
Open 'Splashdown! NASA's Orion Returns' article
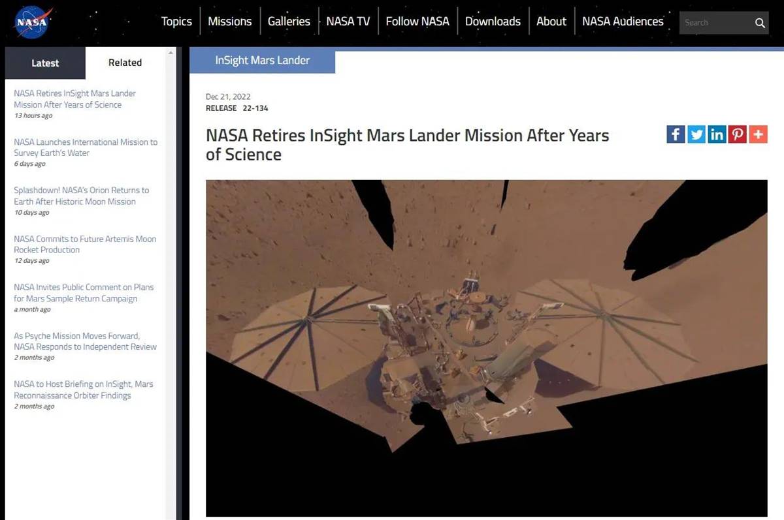pyautogui.click(x=81, y=196)
